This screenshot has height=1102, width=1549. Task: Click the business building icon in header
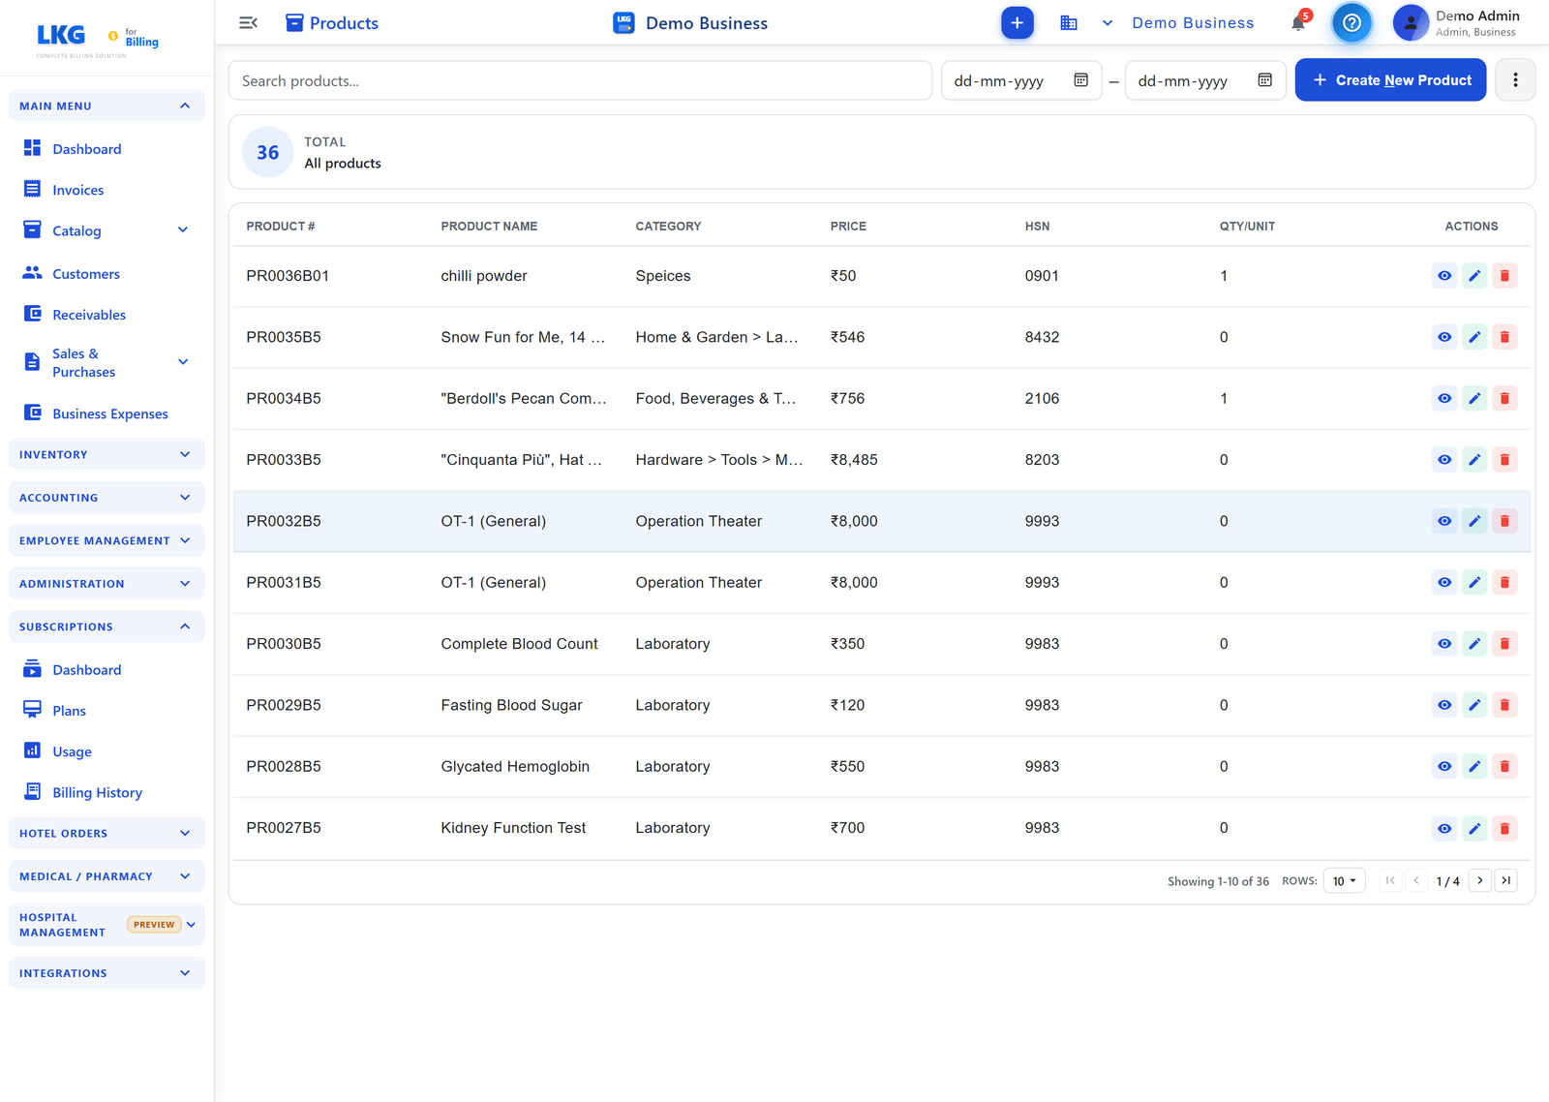point(1069,22)
